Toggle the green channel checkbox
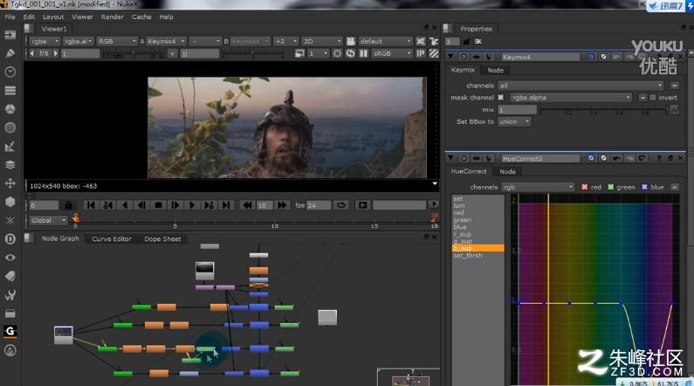 tap(611, 187)
